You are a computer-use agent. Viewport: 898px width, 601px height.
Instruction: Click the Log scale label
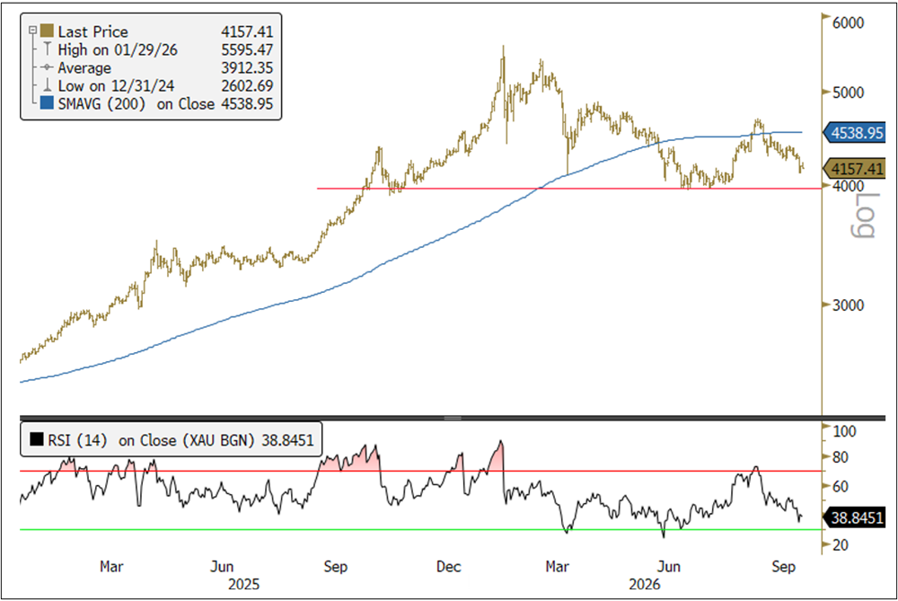point(864,216)
